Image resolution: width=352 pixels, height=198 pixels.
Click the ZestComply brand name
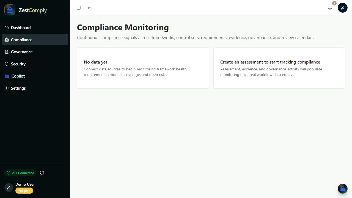33,10
